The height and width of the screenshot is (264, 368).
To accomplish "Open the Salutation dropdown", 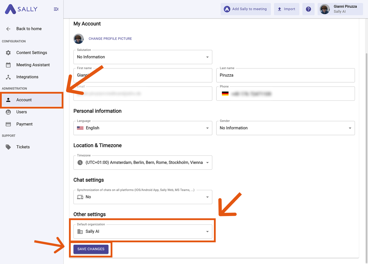I will coord(143,57).
